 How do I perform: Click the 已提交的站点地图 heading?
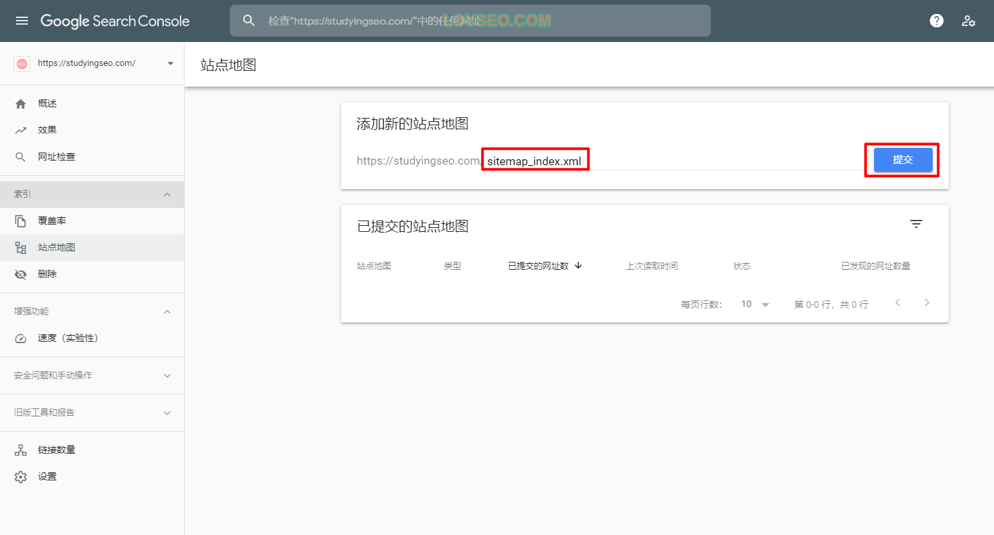[413, 227]
